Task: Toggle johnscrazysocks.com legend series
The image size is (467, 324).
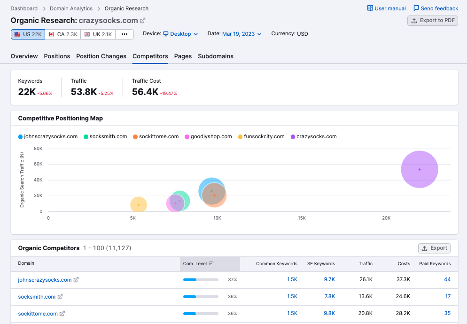Action: pyautogui.click(x=48, y=136)
